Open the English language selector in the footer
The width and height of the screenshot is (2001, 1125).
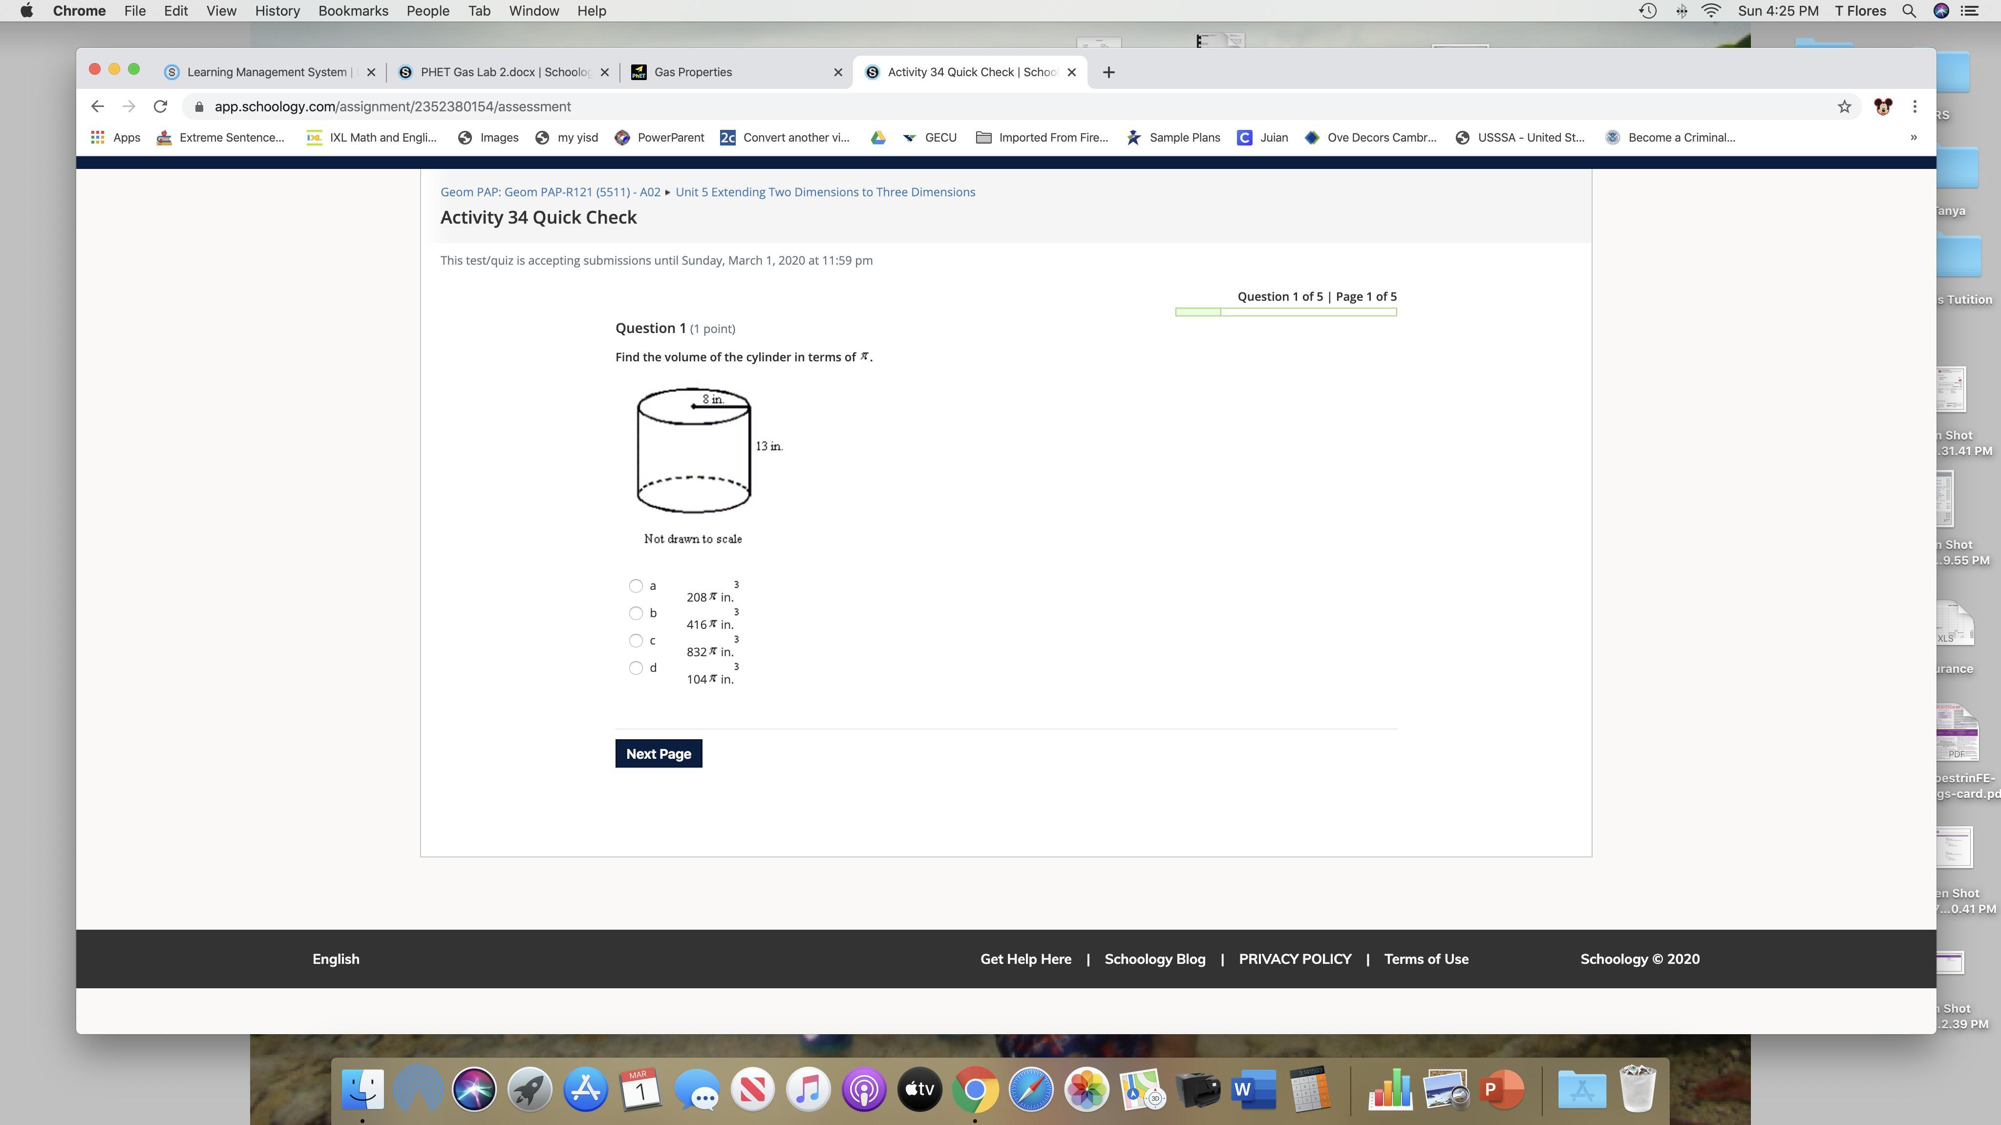coord(336,959)
